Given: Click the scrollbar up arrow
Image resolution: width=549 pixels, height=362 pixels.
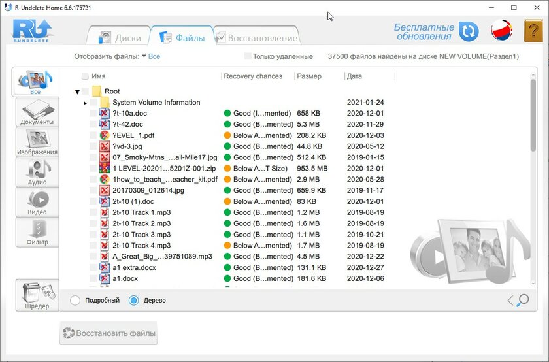Looking at the screenshot, I should point(533,74).
